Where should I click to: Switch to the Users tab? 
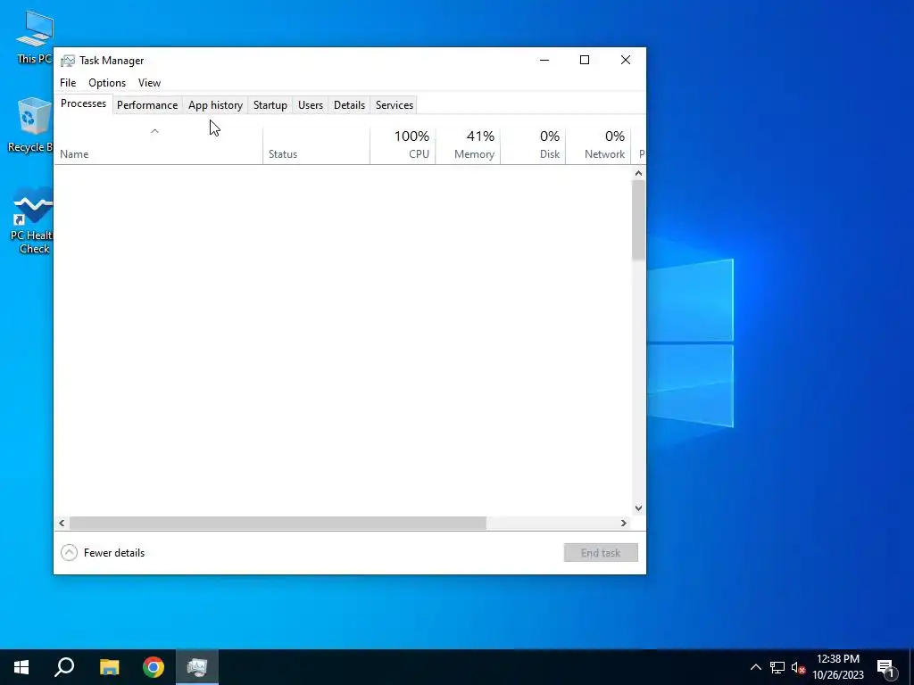click(x=310, y=105)
